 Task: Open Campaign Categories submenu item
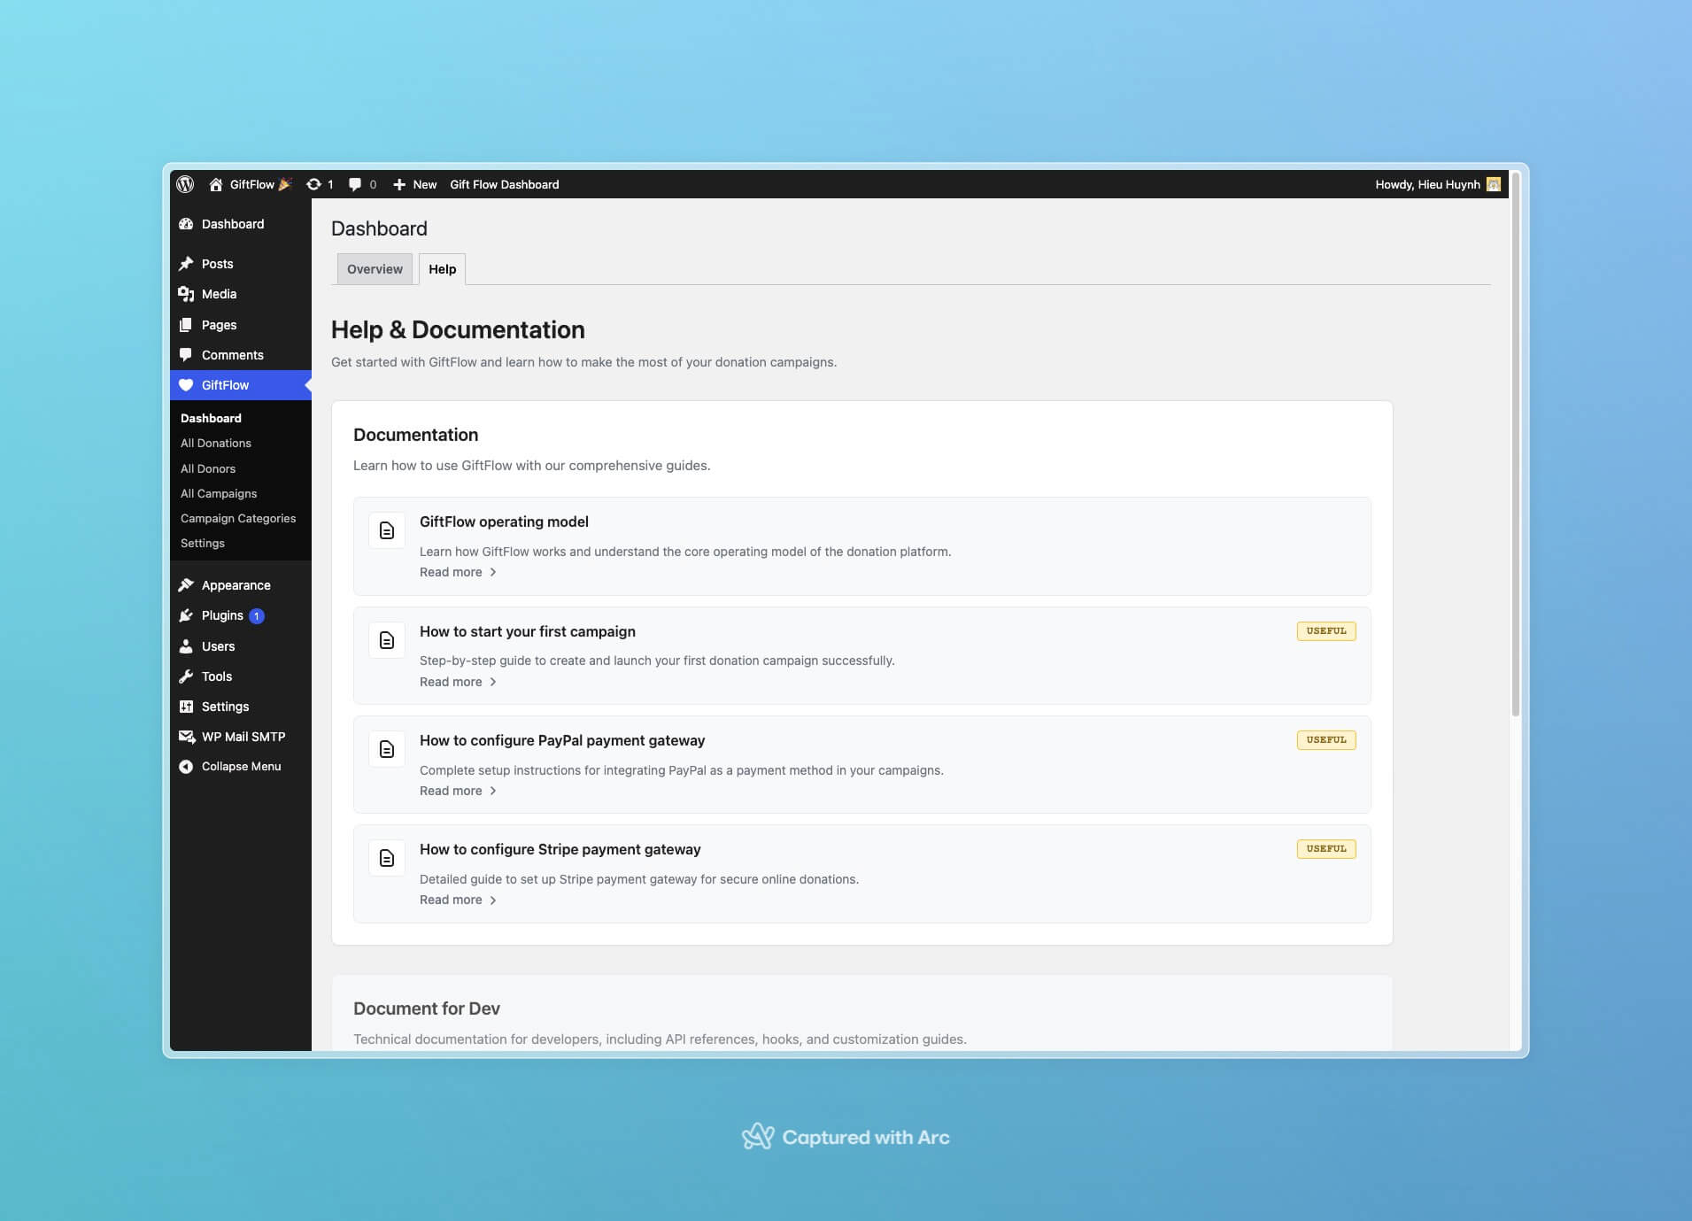pyautogui.click(x=238, y=518)
